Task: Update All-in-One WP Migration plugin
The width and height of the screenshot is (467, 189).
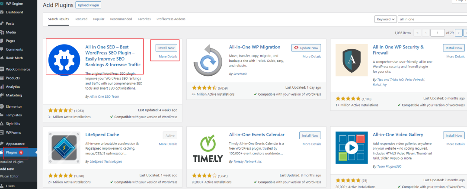Action: [x=307, y=48]
